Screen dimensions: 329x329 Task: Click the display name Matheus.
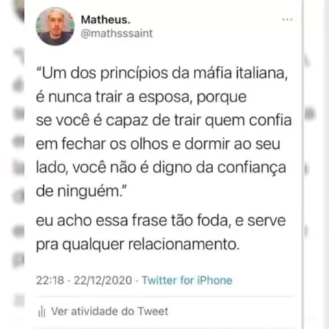pyautogui.click(x=106, y=20)
